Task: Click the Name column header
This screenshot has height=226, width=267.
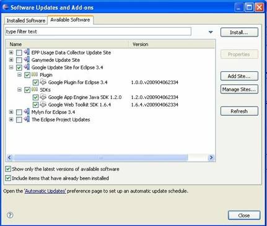Action: pyautogui.click(x=68, y=44)
